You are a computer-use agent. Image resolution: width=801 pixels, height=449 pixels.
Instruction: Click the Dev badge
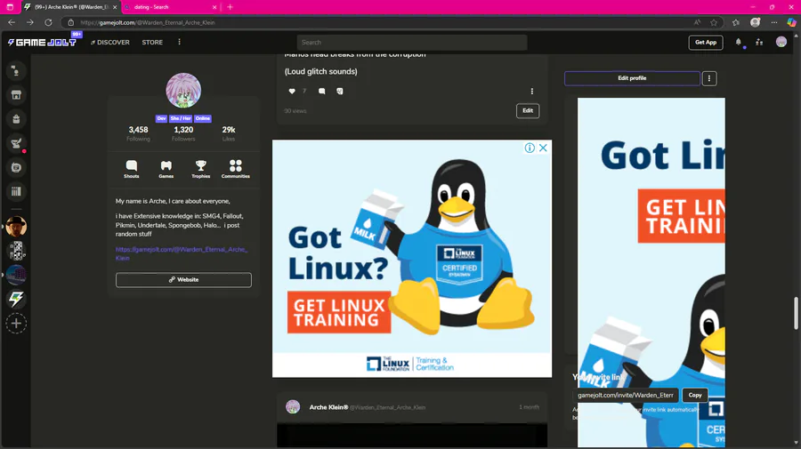coord(161,118)
